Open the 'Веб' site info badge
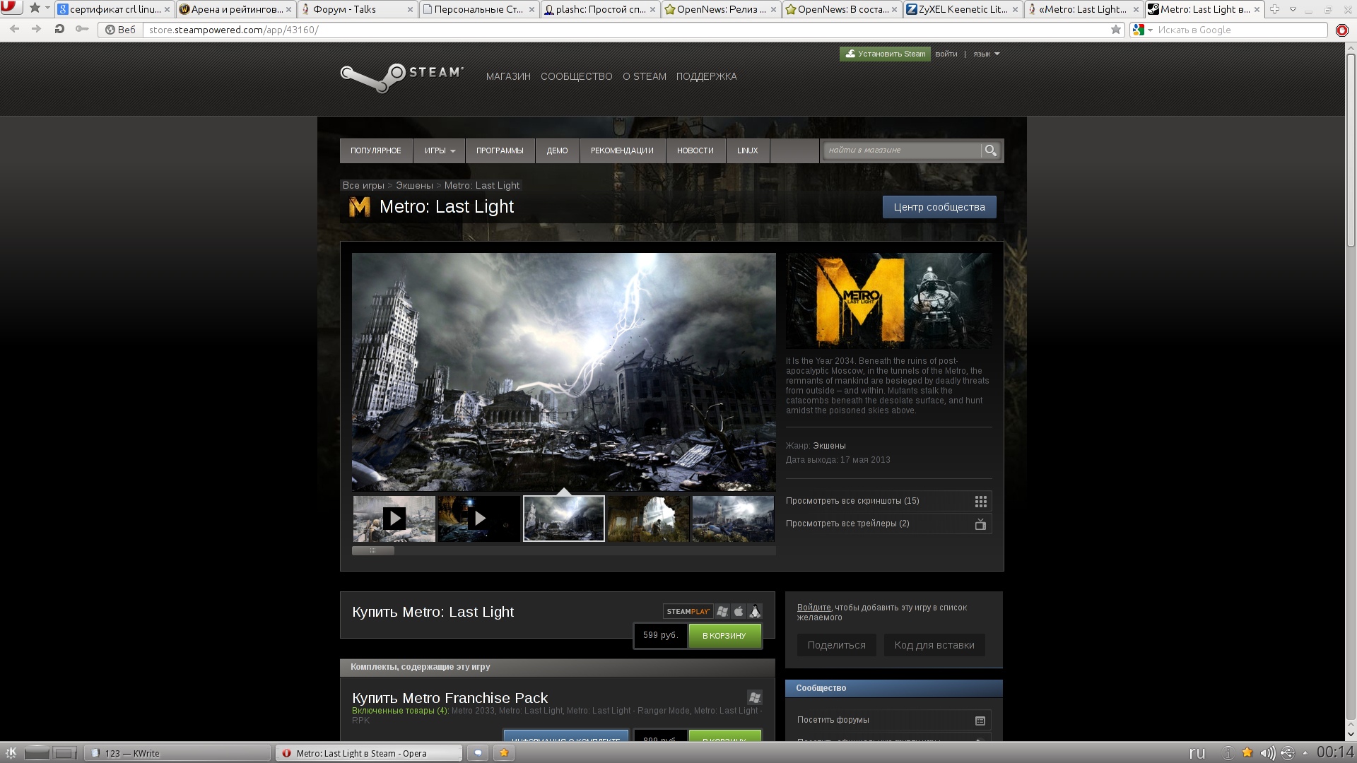1357x763 pixels. [120, 30]
